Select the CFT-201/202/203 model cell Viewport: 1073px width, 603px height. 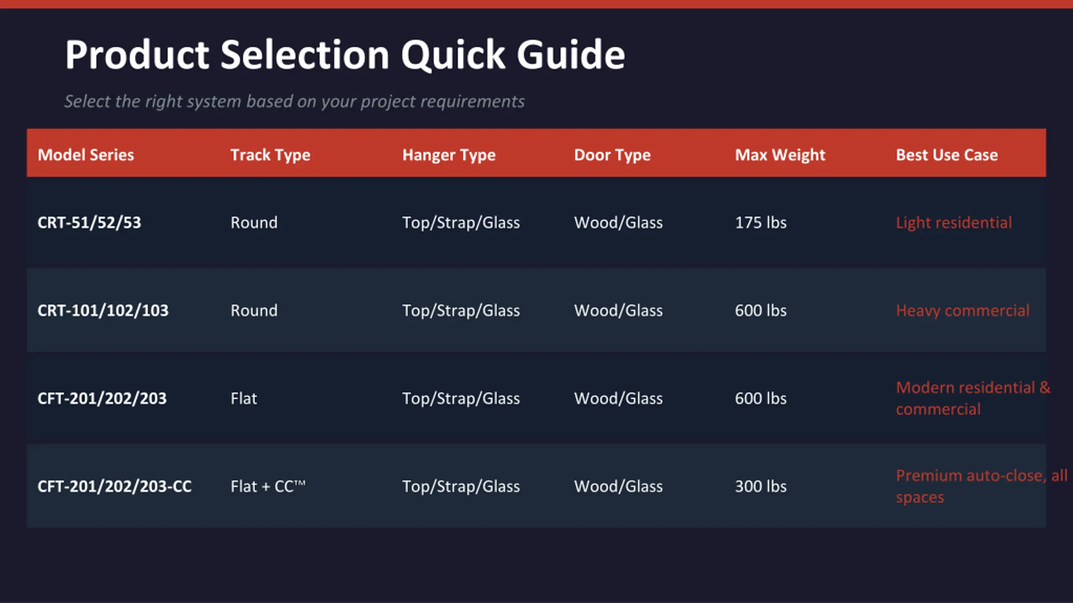click(102, 399)
